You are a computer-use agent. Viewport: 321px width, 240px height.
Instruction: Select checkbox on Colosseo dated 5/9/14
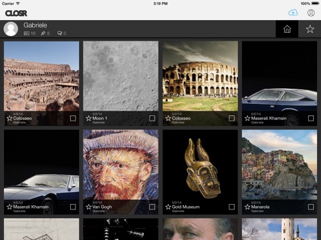point(73,118)
